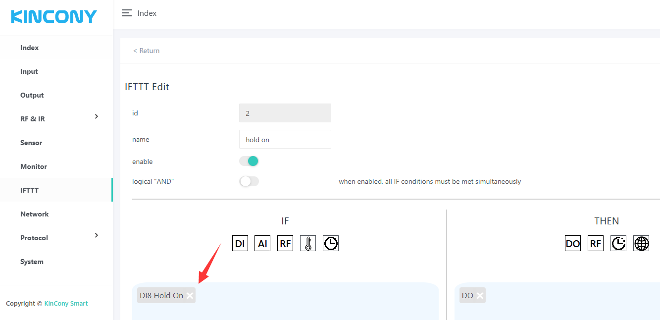Expand the Protocol submenu
This screenshot has height=320, width=660.
[x=97, y=236]
